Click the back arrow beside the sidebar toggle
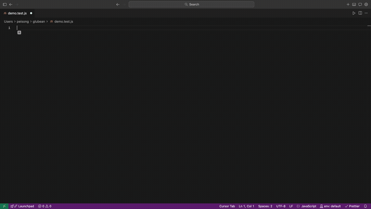Viewport: 371px width, 209px height. (11, 4)
